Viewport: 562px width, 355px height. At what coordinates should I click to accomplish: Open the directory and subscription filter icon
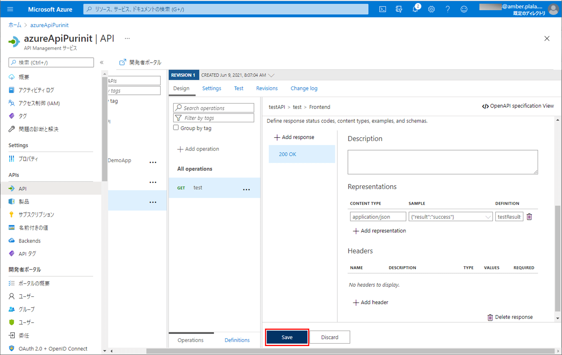tap(399, 9)
